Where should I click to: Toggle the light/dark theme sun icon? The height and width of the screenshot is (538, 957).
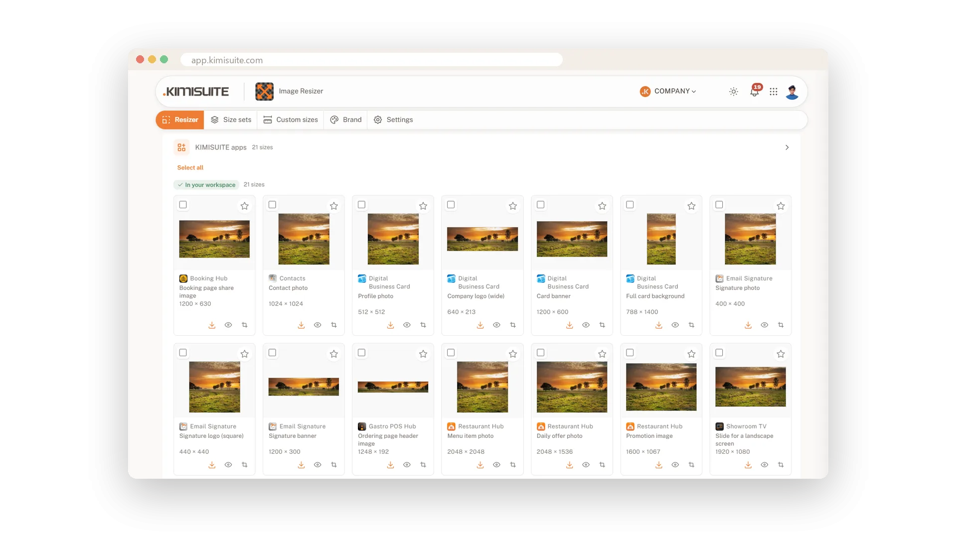click(734, 92)
